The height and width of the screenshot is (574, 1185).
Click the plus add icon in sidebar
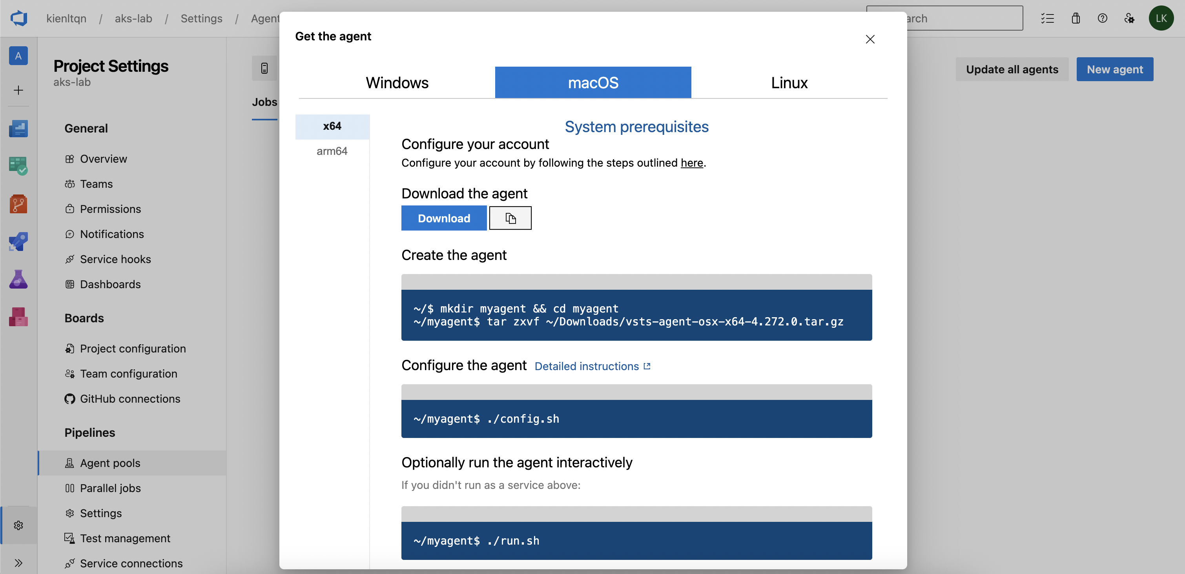[x=18, y=90]
